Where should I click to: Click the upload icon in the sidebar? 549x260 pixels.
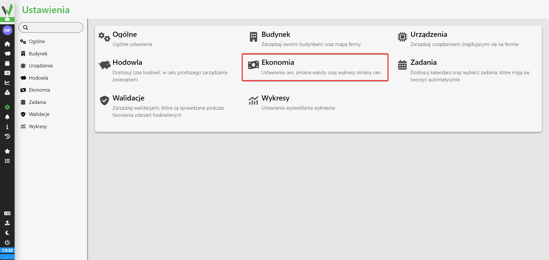[x=7, y=223]
